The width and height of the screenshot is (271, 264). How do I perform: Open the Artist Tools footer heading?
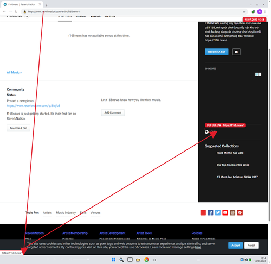point(144,233)
